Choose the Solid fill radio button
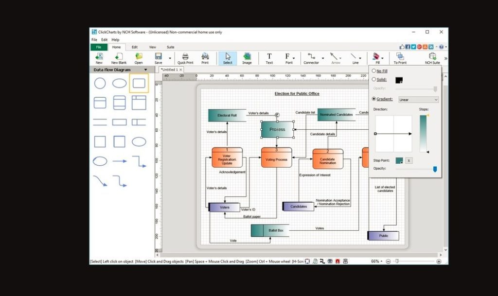This screenshot has height=296, width=498. [374, 80]
